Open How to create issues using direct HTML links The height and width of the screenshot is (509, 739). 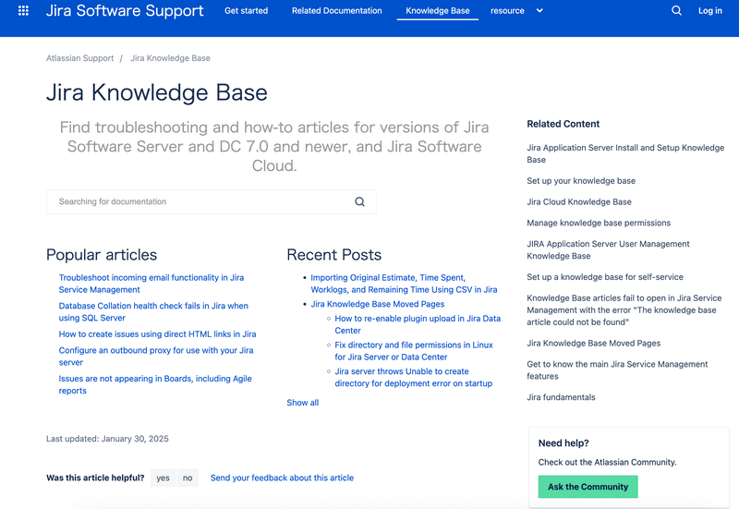[157, 334]
